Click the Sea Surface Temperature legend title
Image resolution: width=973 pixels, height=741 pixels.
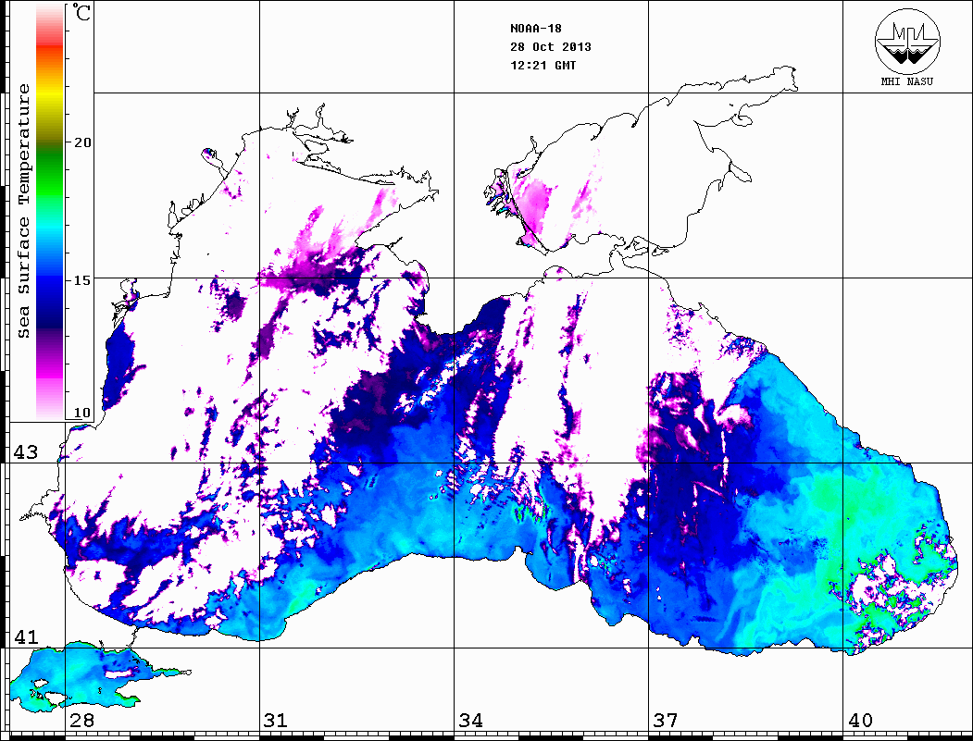[x=23, y=211]
